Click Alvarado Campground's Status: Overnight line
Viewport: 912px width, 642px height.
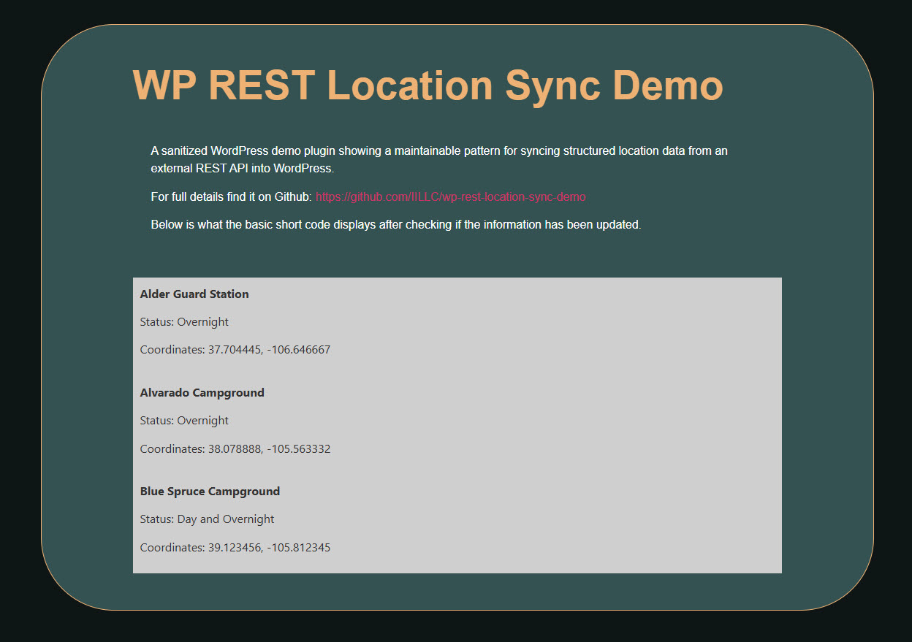[x=184, y=420]
